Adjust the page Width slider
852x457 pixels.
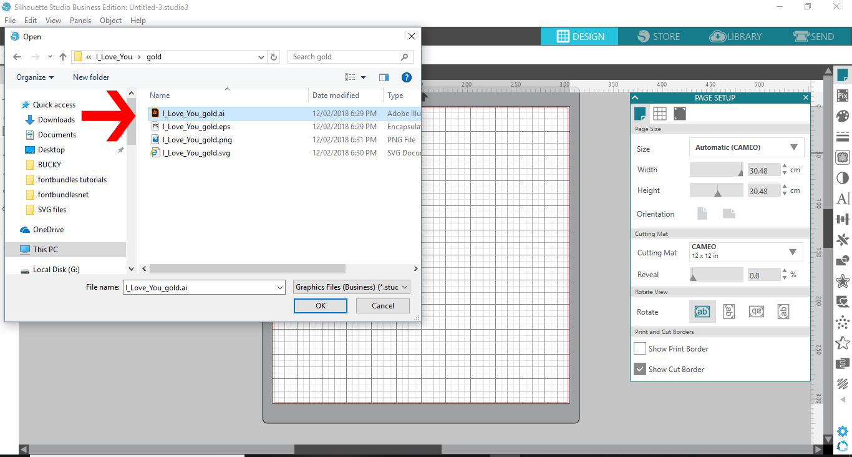(717, 169)
